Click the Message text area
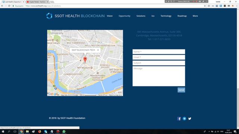The image size is (239, 134). [159, 76]
